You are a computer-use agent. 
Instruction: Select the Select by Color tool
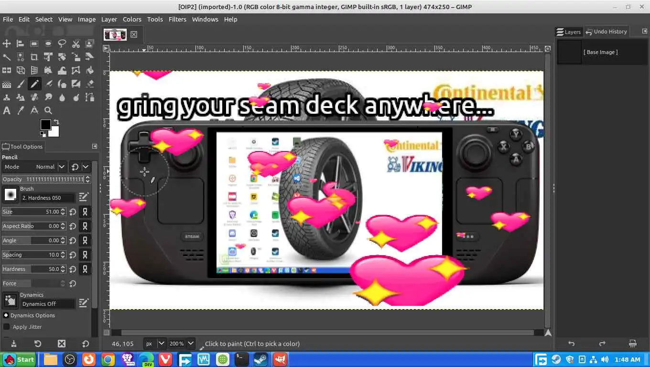tap(21, 57)
